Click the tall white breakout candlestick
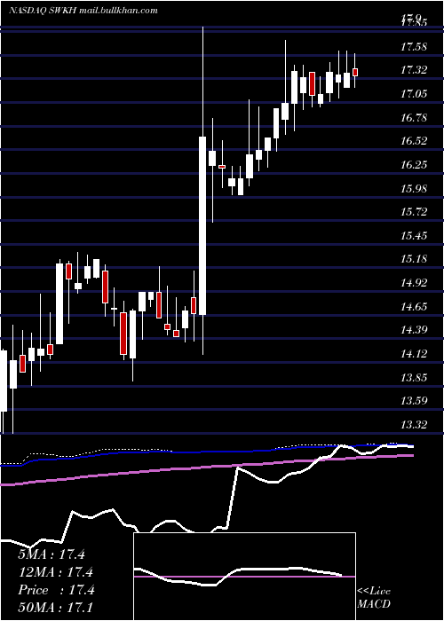444x621 pixels. tap(202, 225)
